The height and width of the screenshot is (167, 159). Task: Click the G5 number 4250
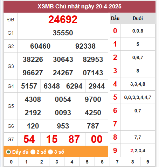click(x=93, y=113)
